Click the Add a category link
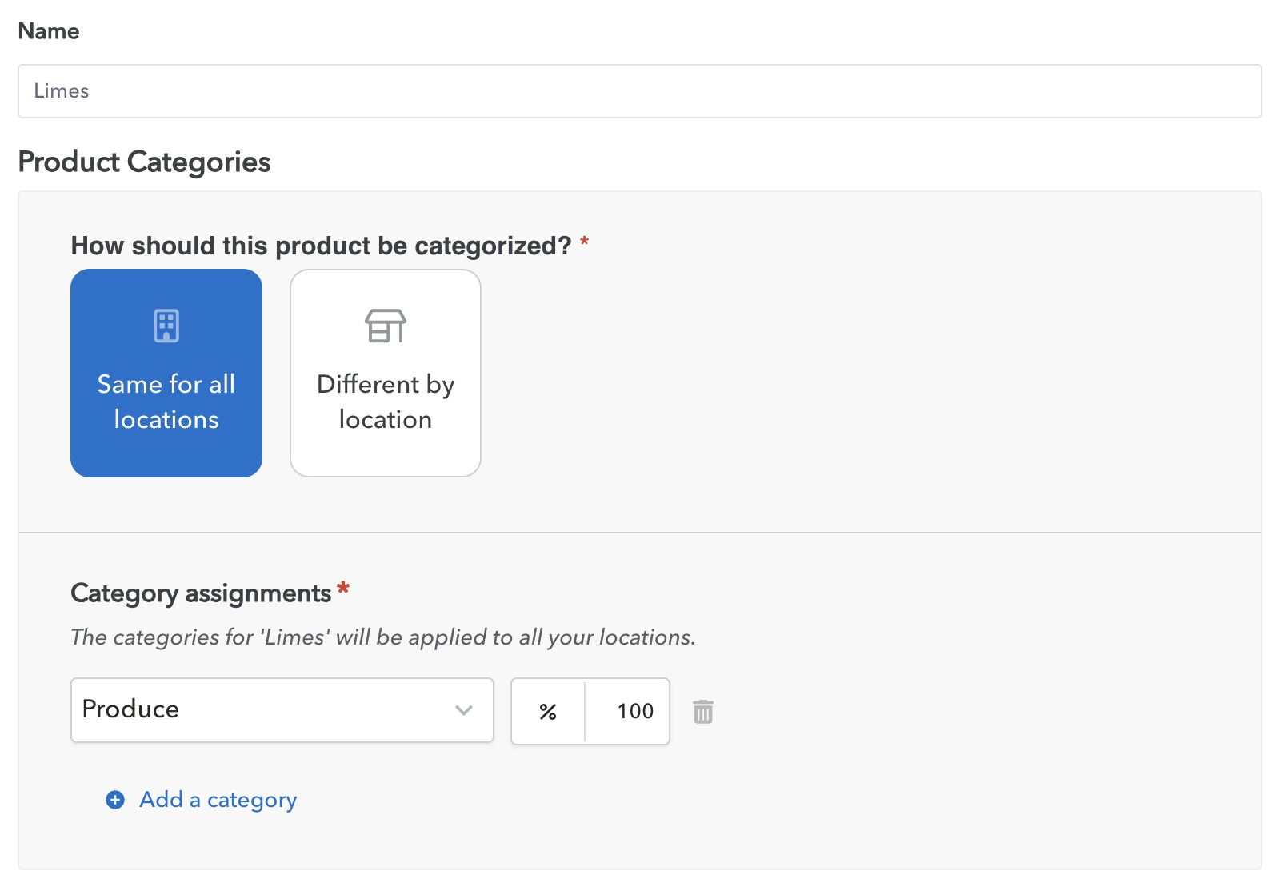The height and width of the screenshot is (891, 1288). (218, 800)
